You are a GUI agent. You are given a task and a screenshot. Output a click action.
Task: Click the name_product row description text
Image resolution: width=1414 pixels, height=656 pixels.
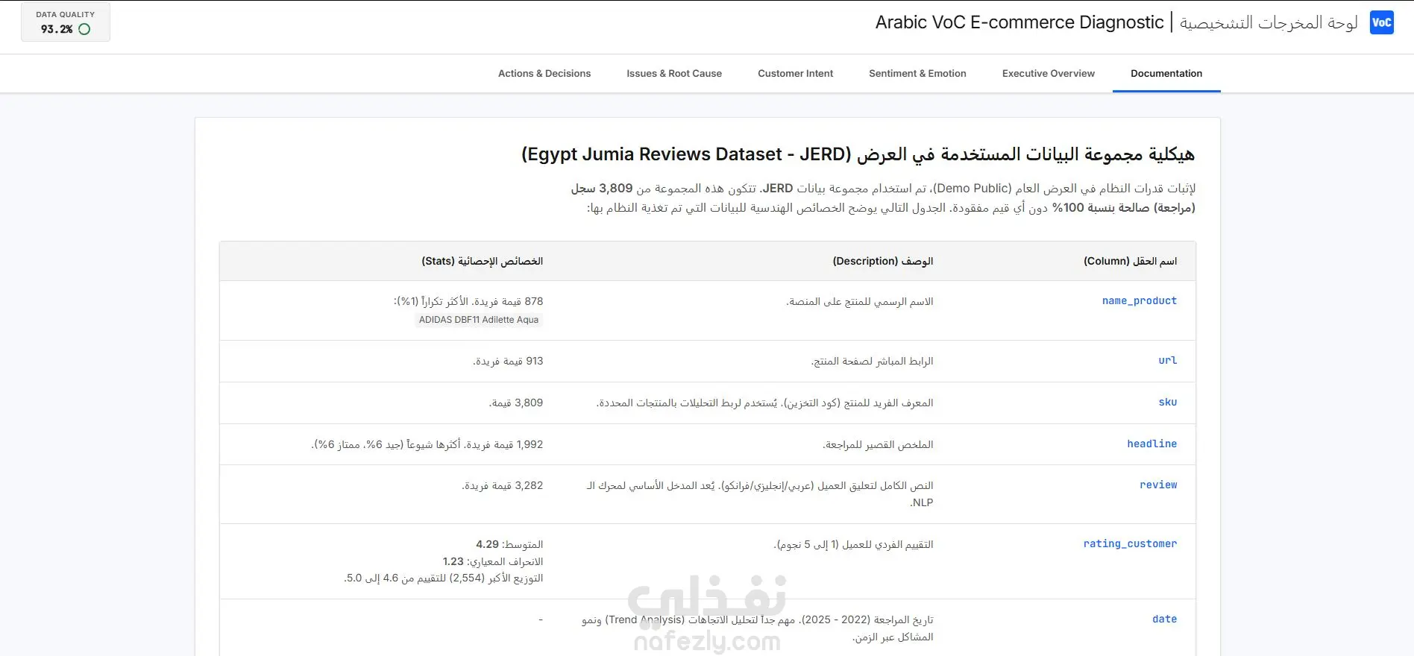click(859, 302)
